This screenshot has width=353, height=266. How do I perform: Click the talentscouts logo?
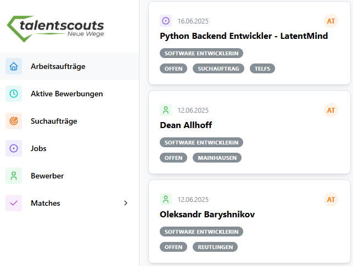click(x=55, y=27)
